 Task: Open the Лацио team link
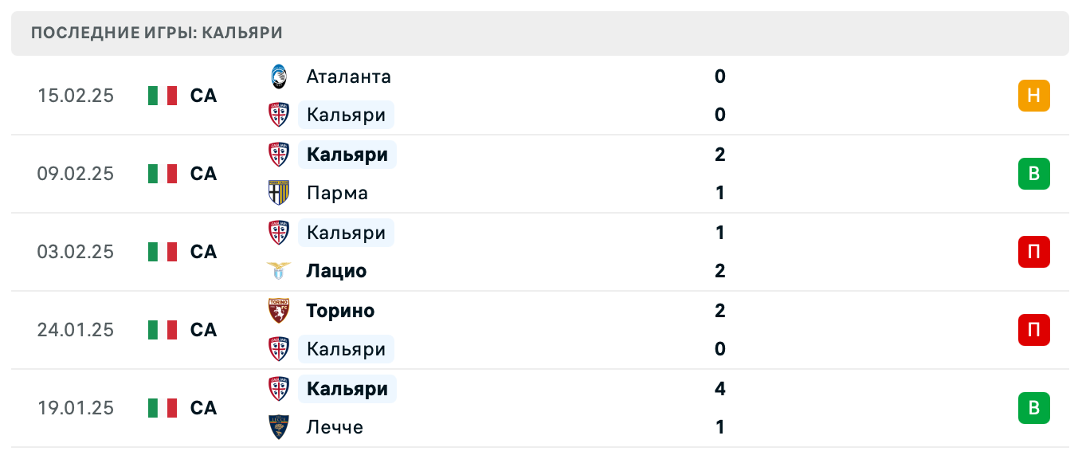336,271
